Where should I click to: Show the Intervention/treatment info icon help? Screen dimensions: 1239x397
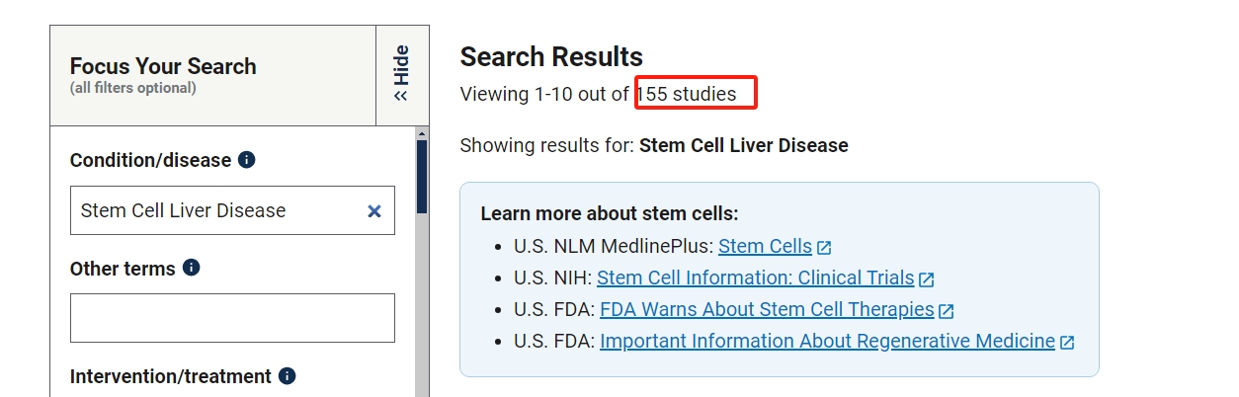pos(288,376)
